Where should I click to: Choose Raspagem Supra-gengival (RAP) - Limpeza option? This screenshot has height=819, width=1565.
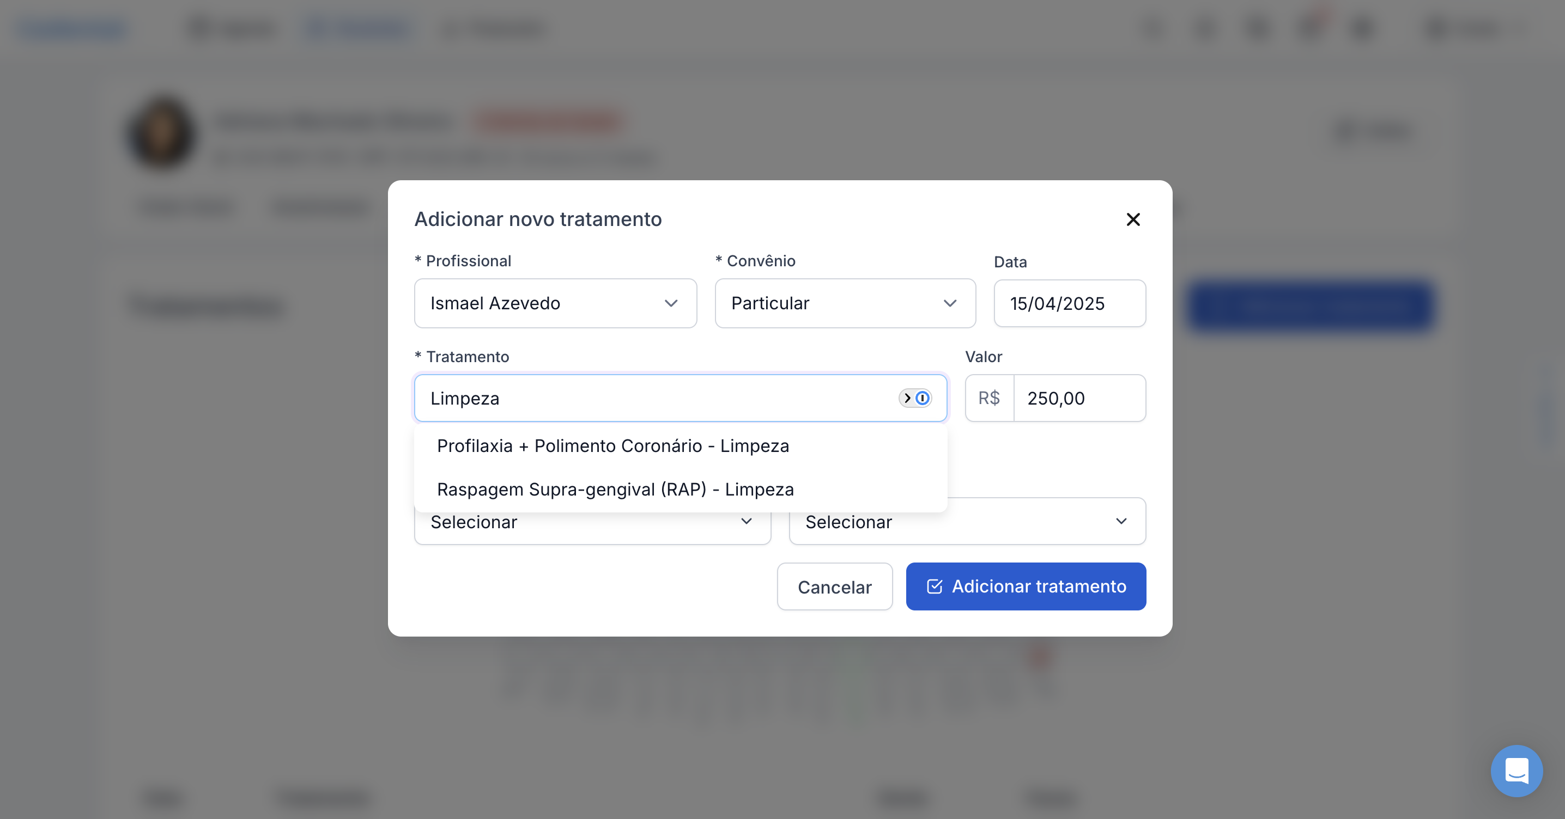[615, 490]
